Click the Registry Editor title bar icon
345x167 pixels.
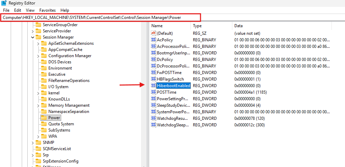click(x=4, y=3)
